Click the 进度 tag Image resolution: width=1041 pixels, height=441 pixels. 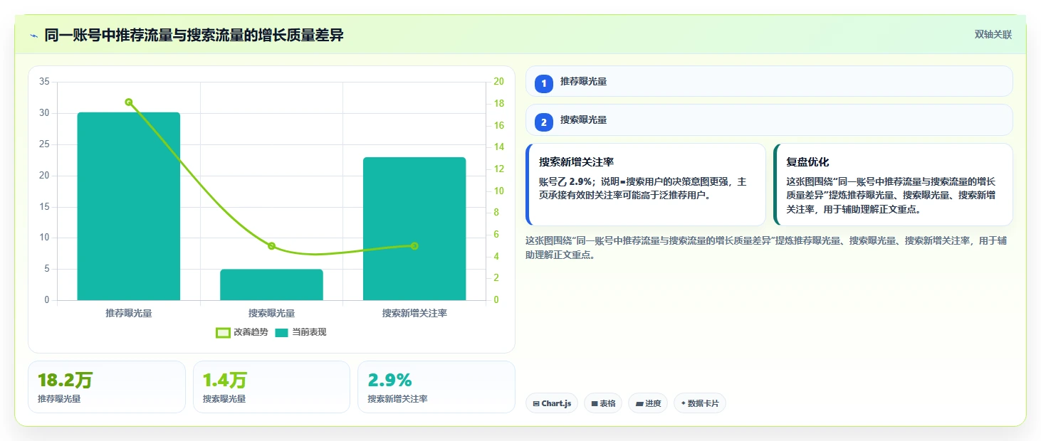(648, 403)
